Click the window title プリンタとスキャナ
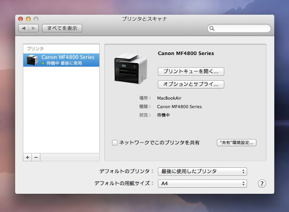Image resolution: width=289 pixels, height=212 pixels. click(x=144, y=19)
